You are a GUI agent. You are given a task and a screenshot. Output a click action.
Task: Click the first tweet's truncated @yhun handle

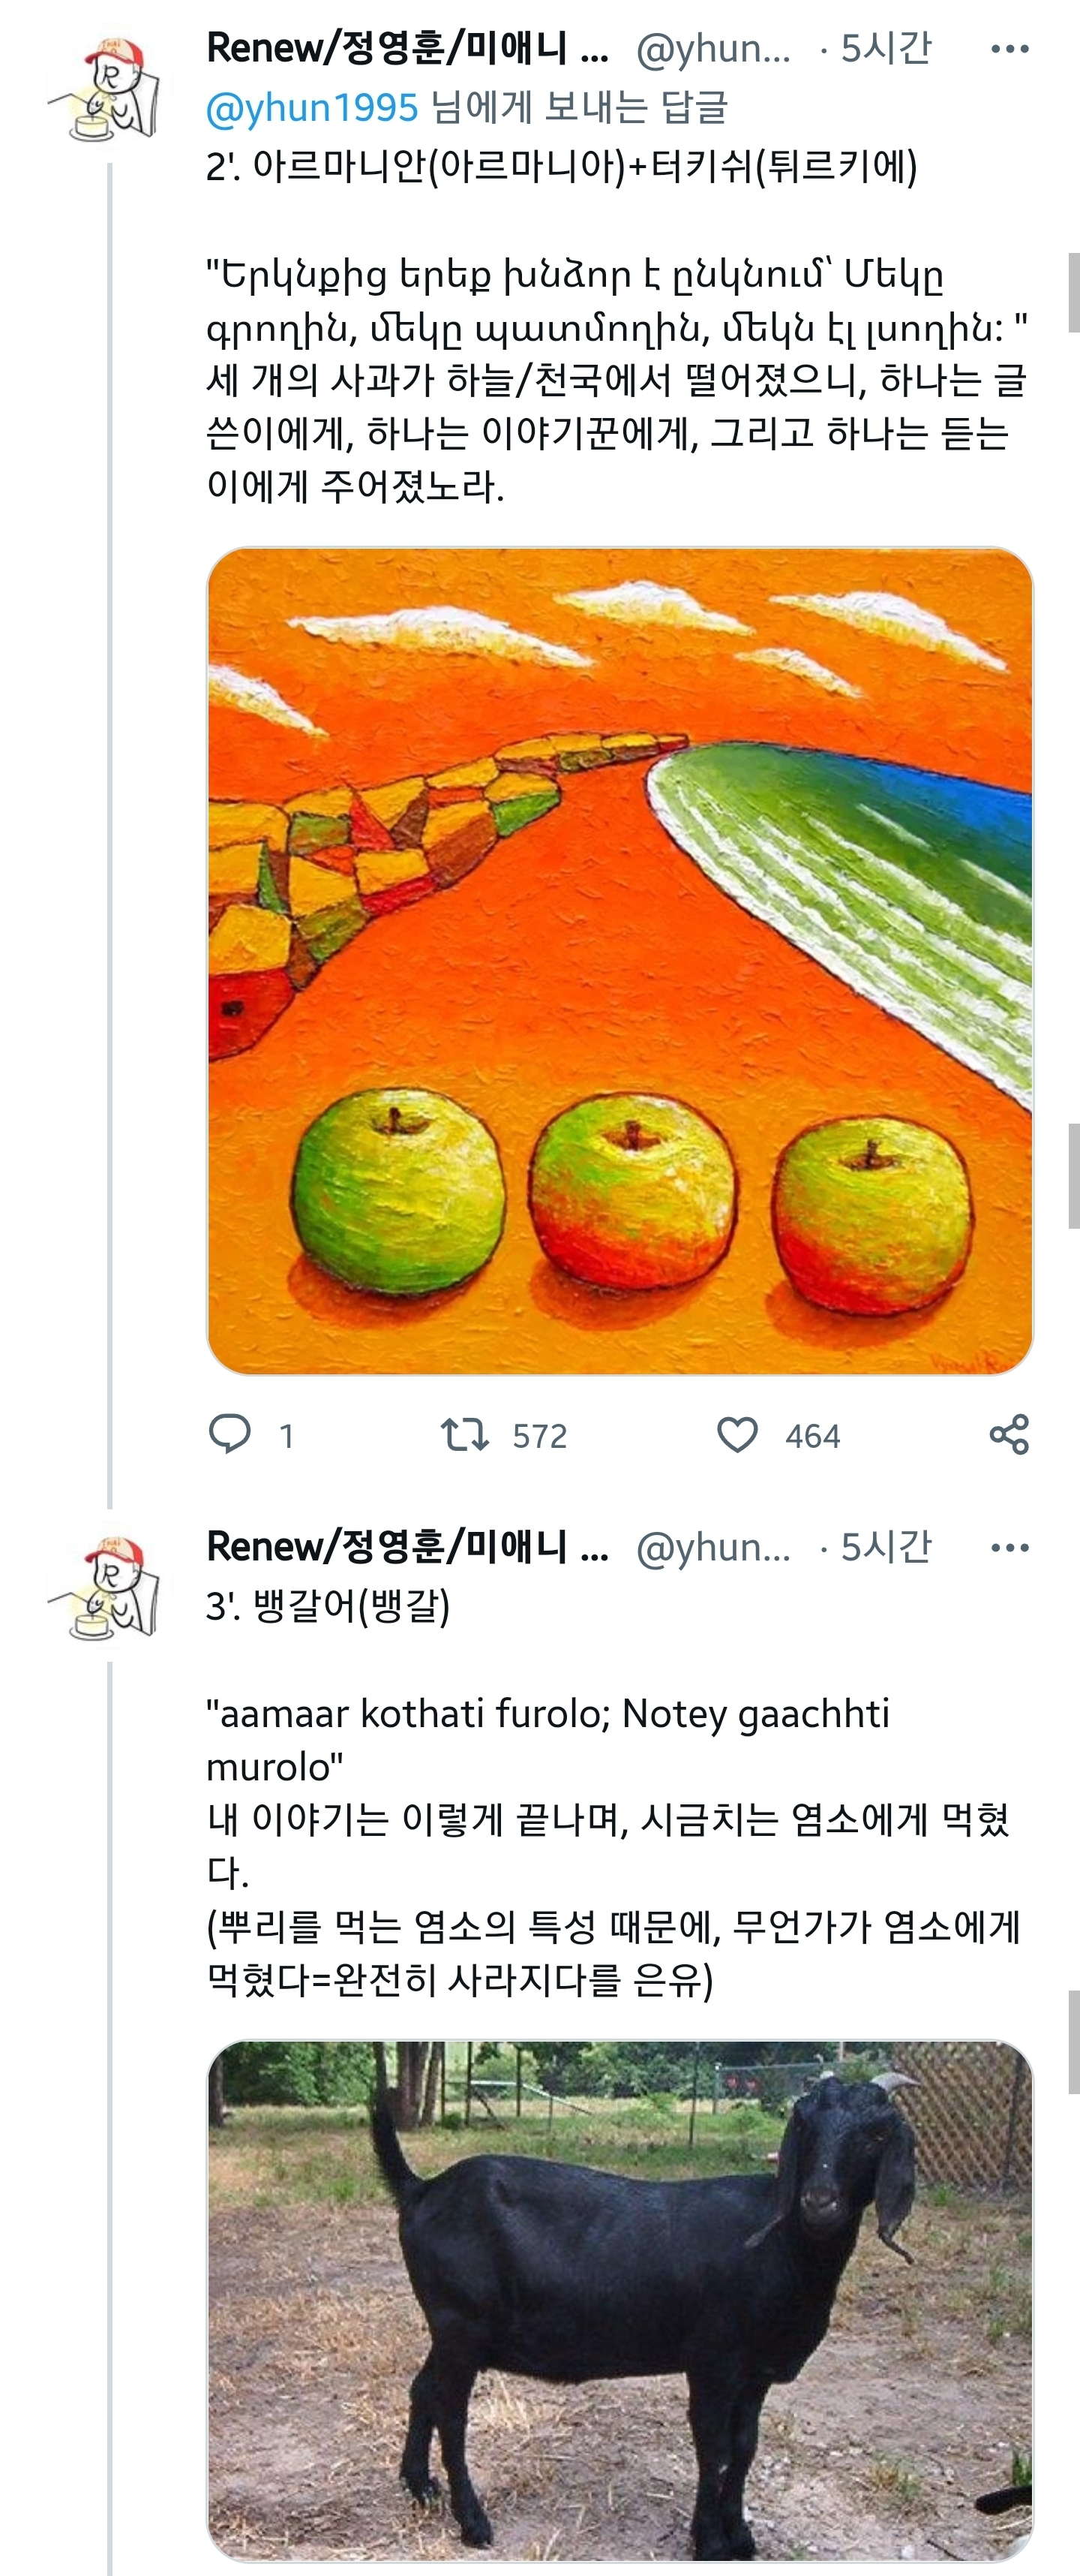tap(713, 48)
